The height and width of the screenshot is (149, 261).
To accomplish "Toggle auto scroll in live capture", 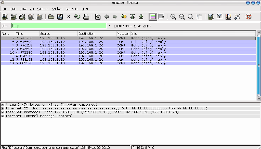I will pos(161,16).
